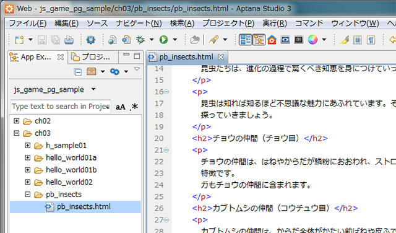Image resolution: width=396 pixels, height=233 pixels.
Task: Open the New wizard dropdown arrow
Action: pyautogui.click(x=30, y=40)
